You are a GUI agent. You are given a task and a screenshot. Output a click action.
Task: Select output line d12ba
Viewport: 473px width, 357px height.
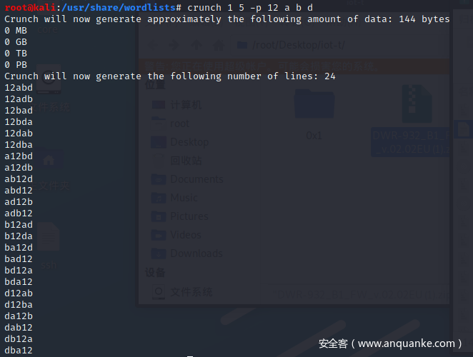pos(19,305)
